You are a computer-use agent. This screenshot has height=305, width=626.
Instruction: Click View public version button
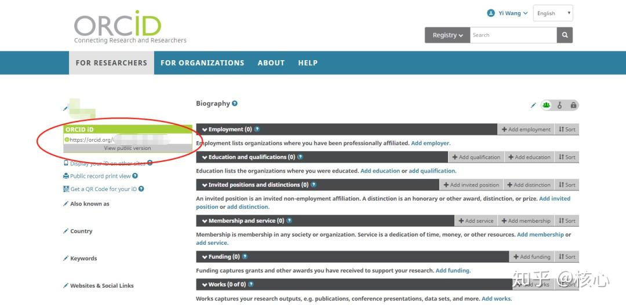128,148
